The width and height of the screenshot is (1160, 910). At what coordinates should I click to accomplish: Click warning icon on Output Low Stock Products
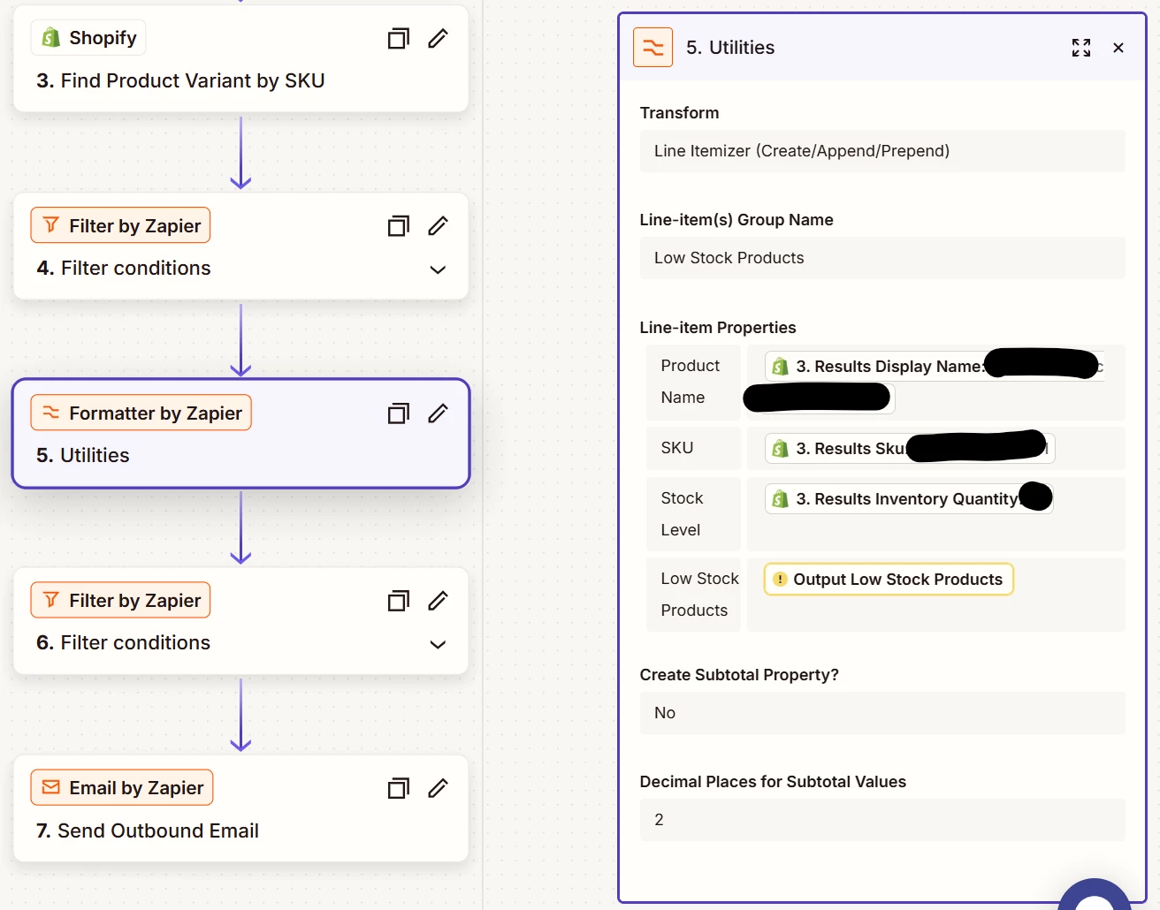(780, 580)
